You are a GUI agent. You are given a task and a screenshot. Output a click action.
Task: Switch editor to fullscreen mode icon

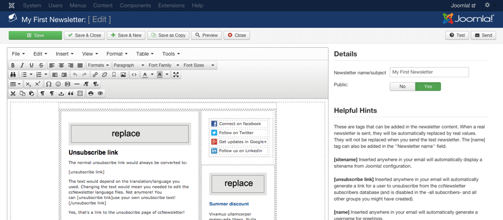tap(176, 75)
